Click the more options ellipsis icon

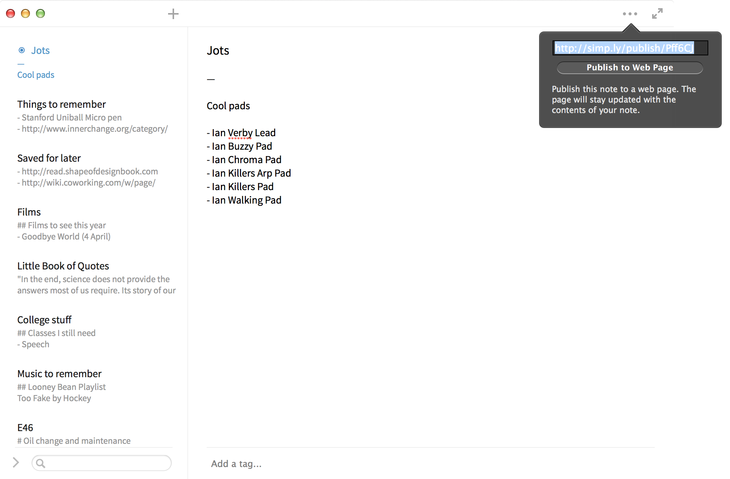[x=630, y=13]
